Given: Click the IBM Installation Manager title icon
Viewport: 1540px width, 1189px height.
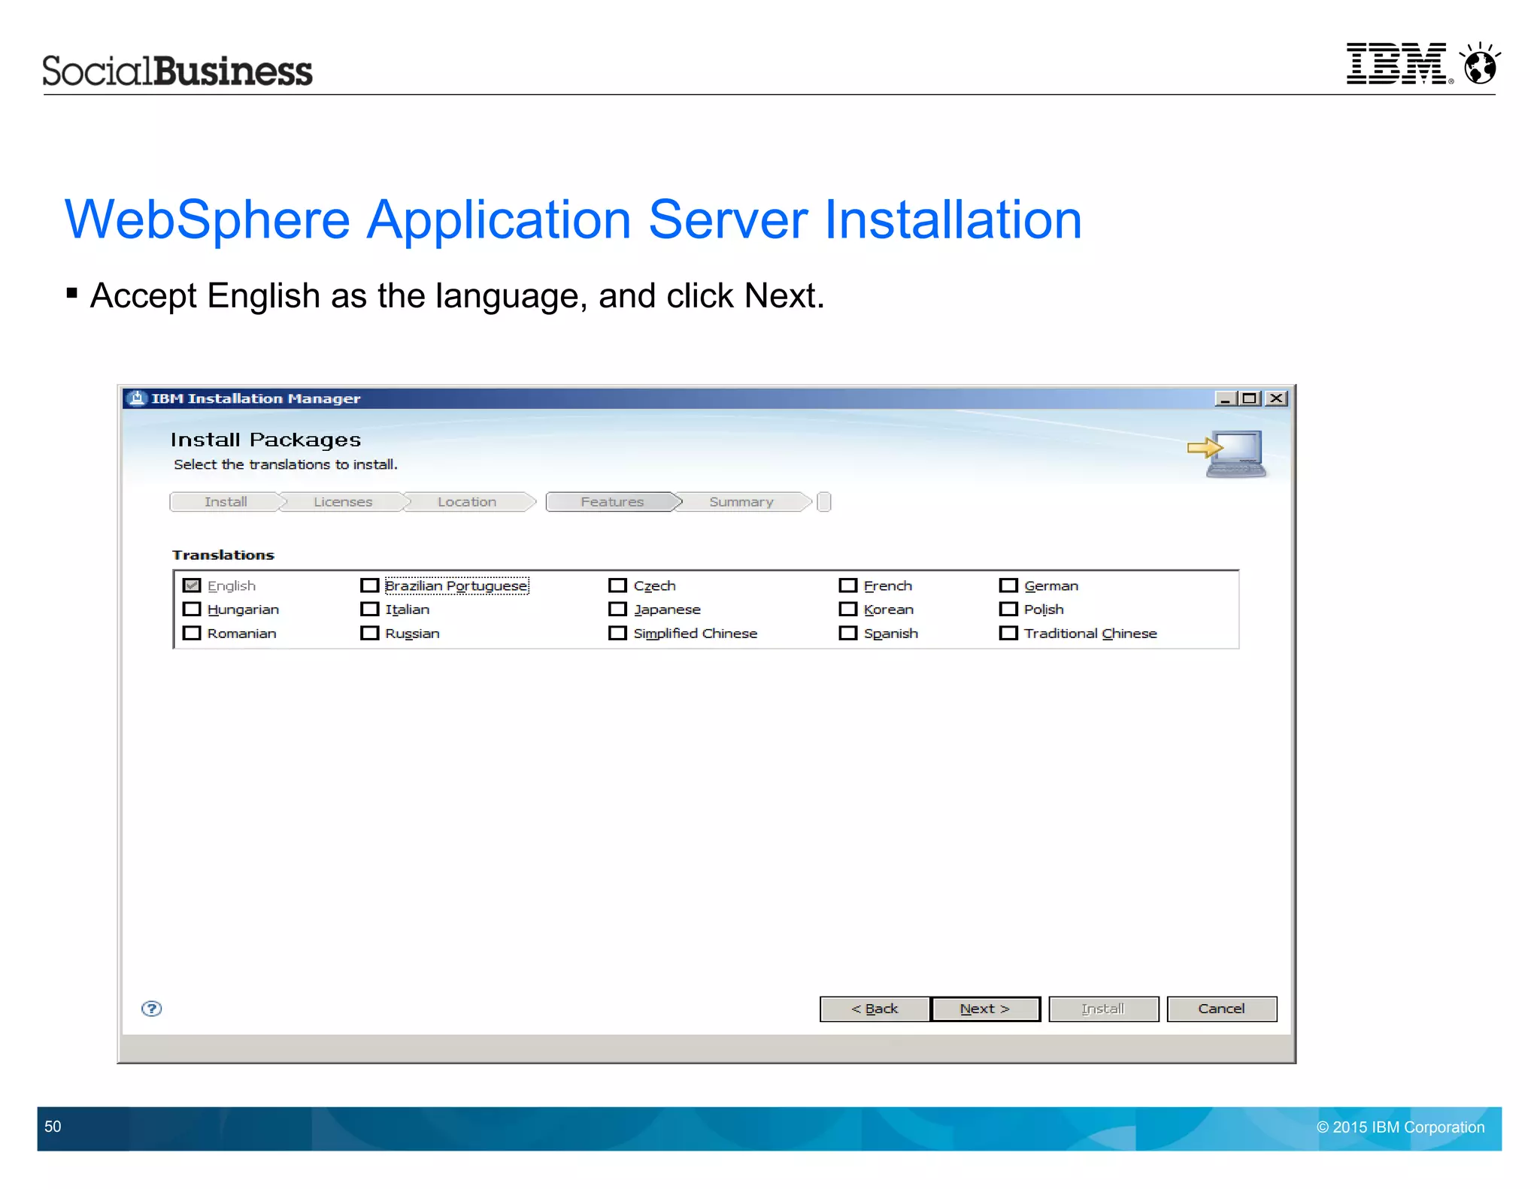Looking at the screenshot, I should 136,398.
